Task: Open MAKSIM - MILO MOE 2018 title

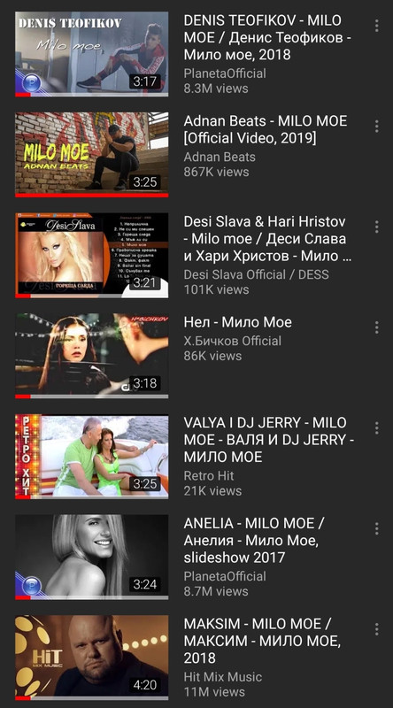Action: 262,641
